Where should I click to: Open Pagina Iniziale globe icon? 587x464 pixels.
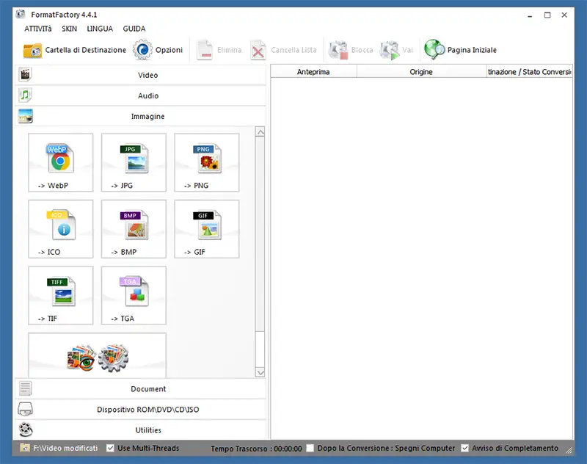click(x=434, y=49)
